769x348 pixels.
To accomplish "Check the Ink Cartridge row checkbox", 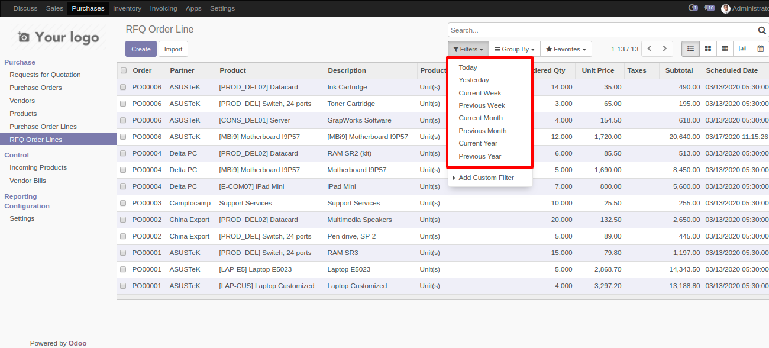I will [124, 87].
